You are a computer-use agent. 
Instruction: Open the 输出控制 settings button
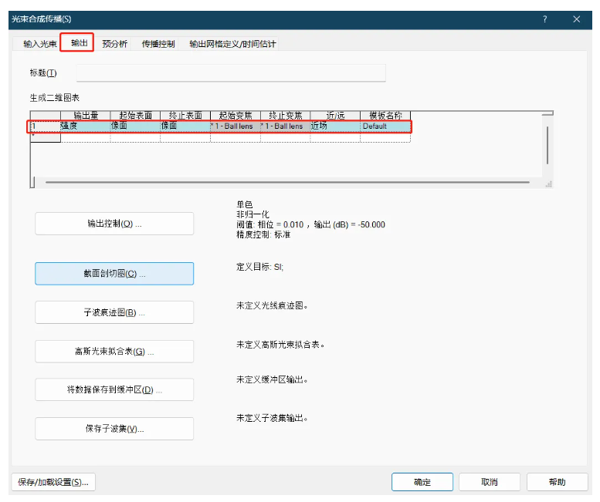(x=114, y=224)
